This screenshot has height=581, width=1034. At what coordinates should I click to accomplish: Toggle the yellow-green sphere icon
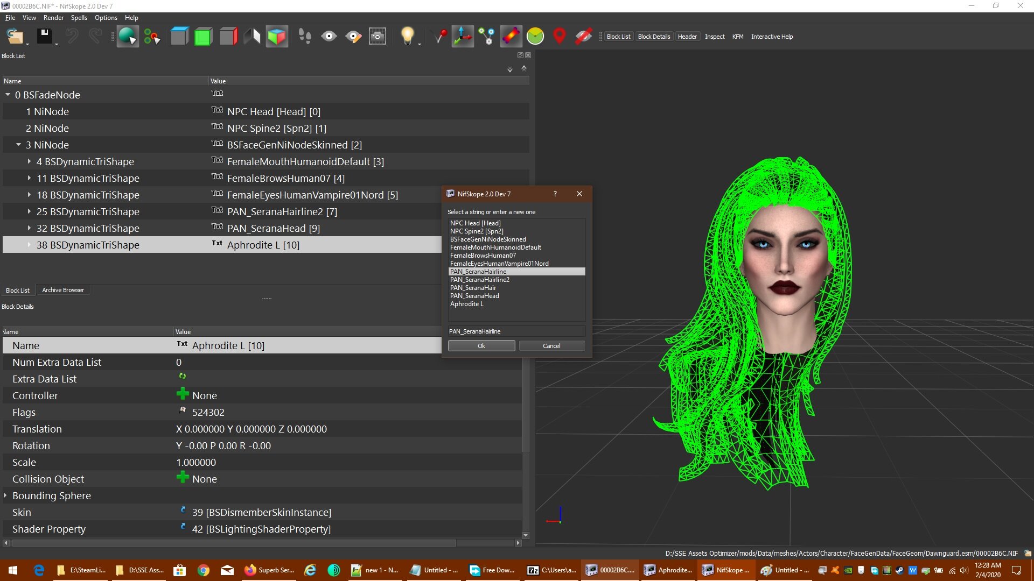click(535, 37)
